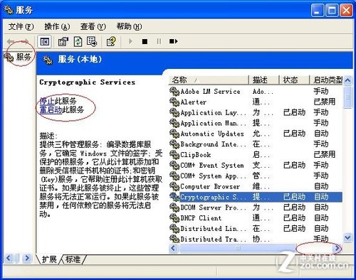Click the Refresh toolbar icon
Screen dimensions: 356x280
[78, 42]
